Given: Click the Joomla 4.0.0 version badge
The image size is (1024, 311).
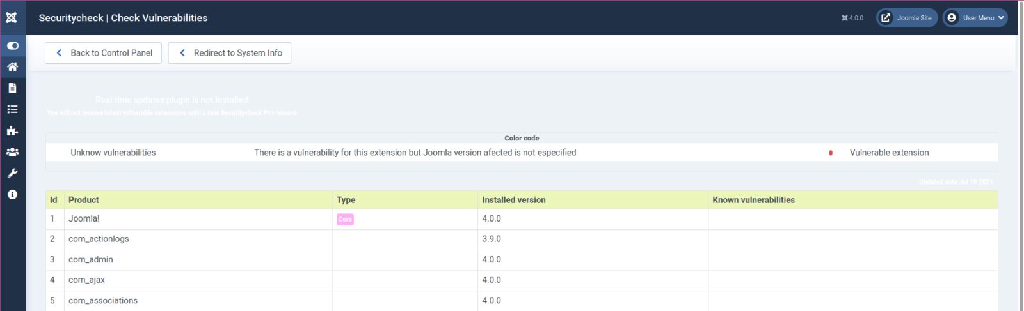Looking at the screenshot, I should (852, 18).
